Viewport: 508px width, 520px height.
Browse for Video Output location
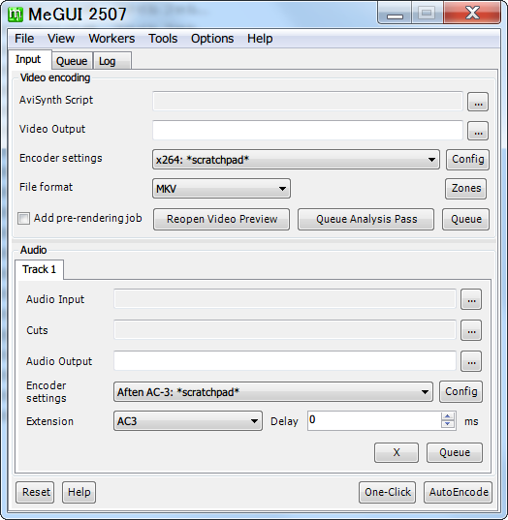[x=478, y=131]
